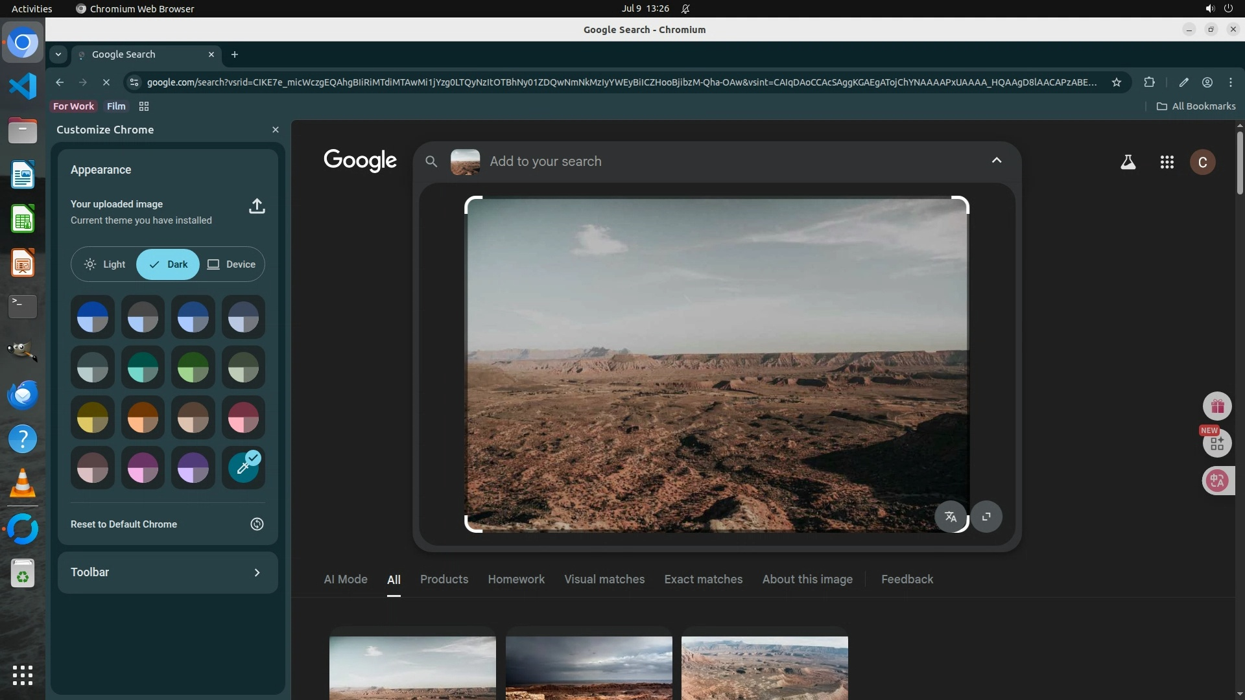
Task: Select the Light appearance mode
Action: tap(104, 264)
